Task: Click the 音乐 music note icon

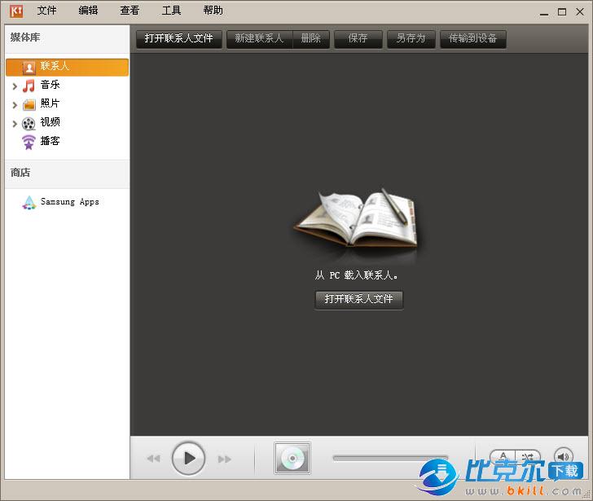Action: [29, 86]
